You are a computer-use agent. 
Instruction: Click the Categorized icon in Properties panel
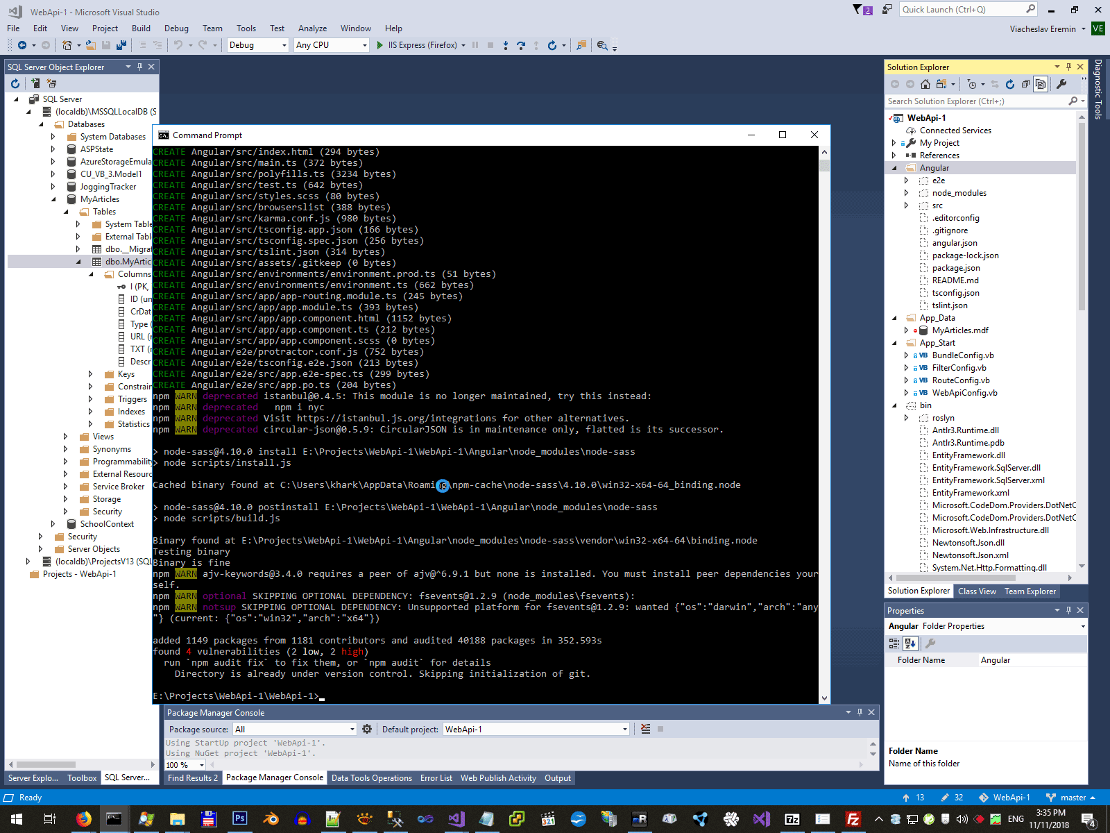(894, 643)
